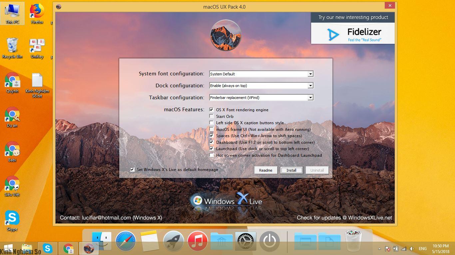Select macOS UX Pack taskbar button

(89, 248)
